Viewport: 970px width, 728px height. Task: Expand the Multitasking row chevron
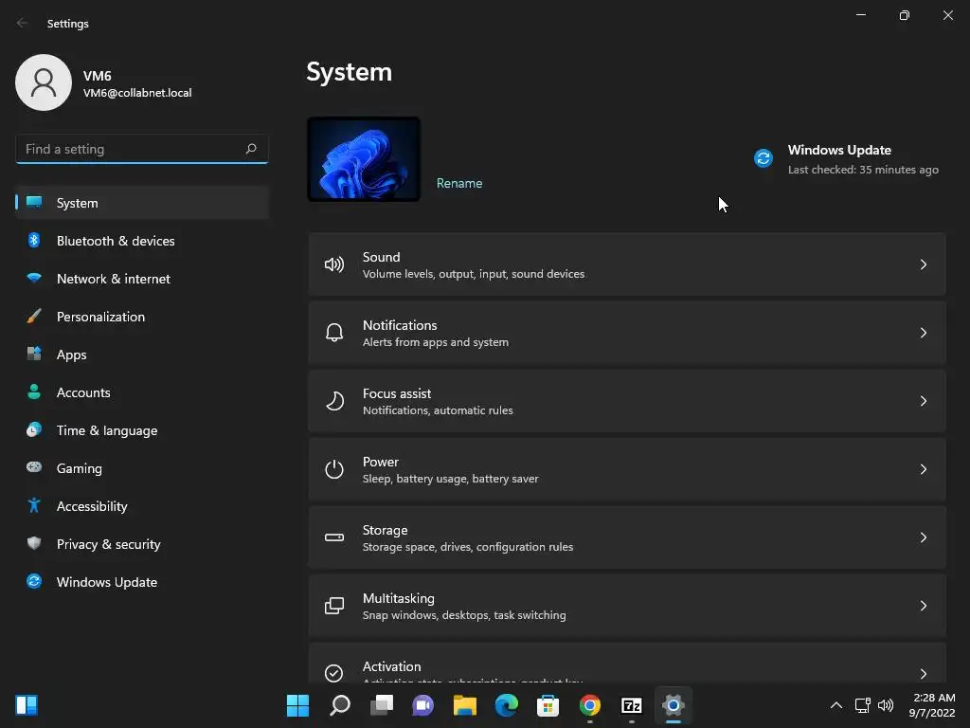click(923, 606)
